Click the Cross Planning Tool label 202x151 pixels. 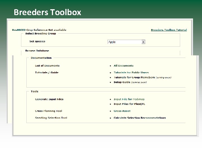[x=49, y=111]
